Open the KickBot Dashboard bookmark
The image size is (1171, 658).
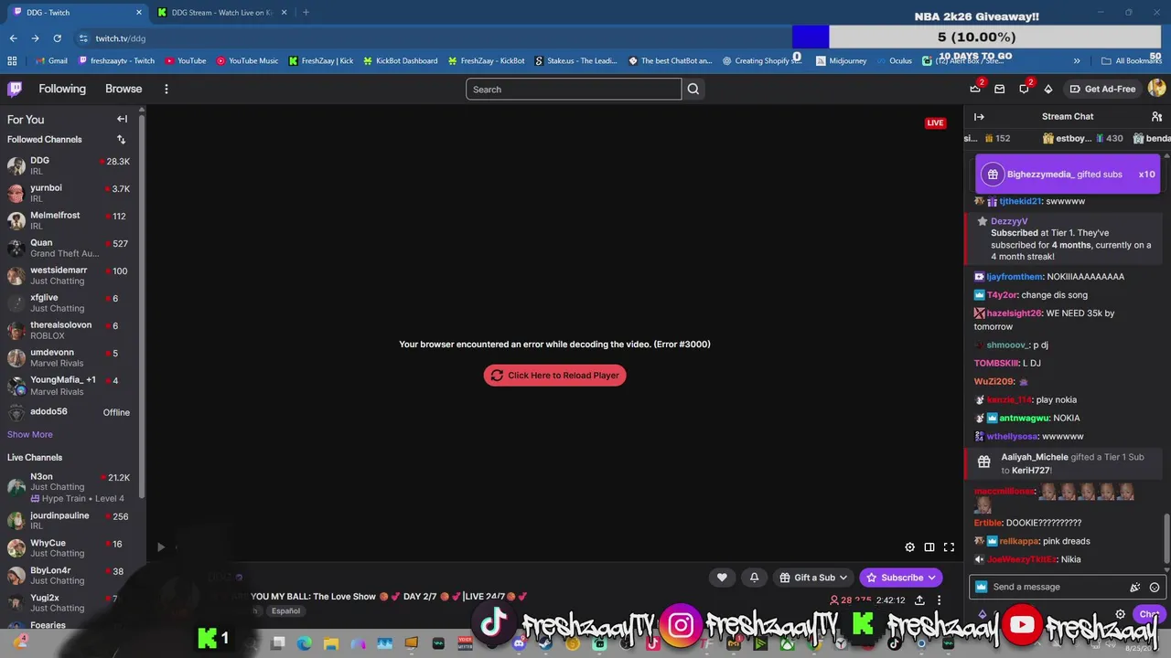400,61
